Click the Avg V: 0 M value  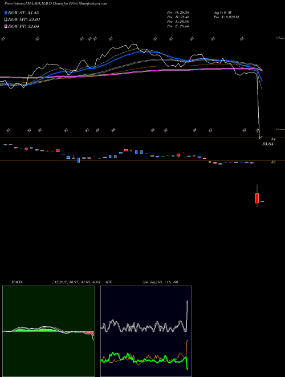click(x=222, y=13)
